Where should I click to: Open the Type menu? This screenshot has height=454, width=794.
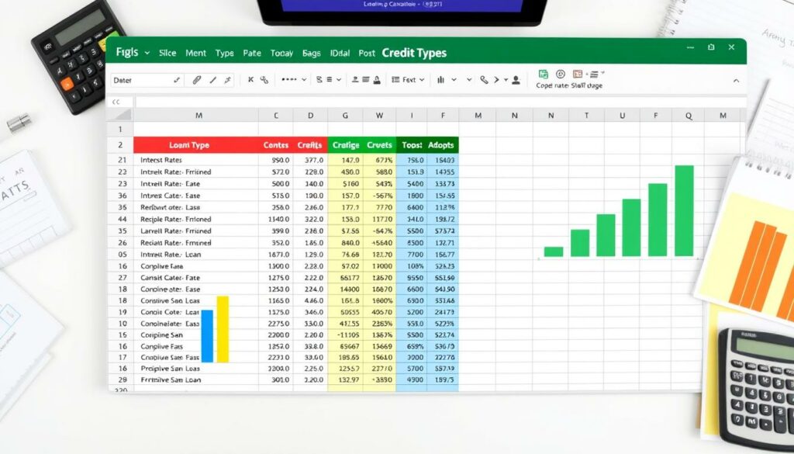click(x=224, y=53)
